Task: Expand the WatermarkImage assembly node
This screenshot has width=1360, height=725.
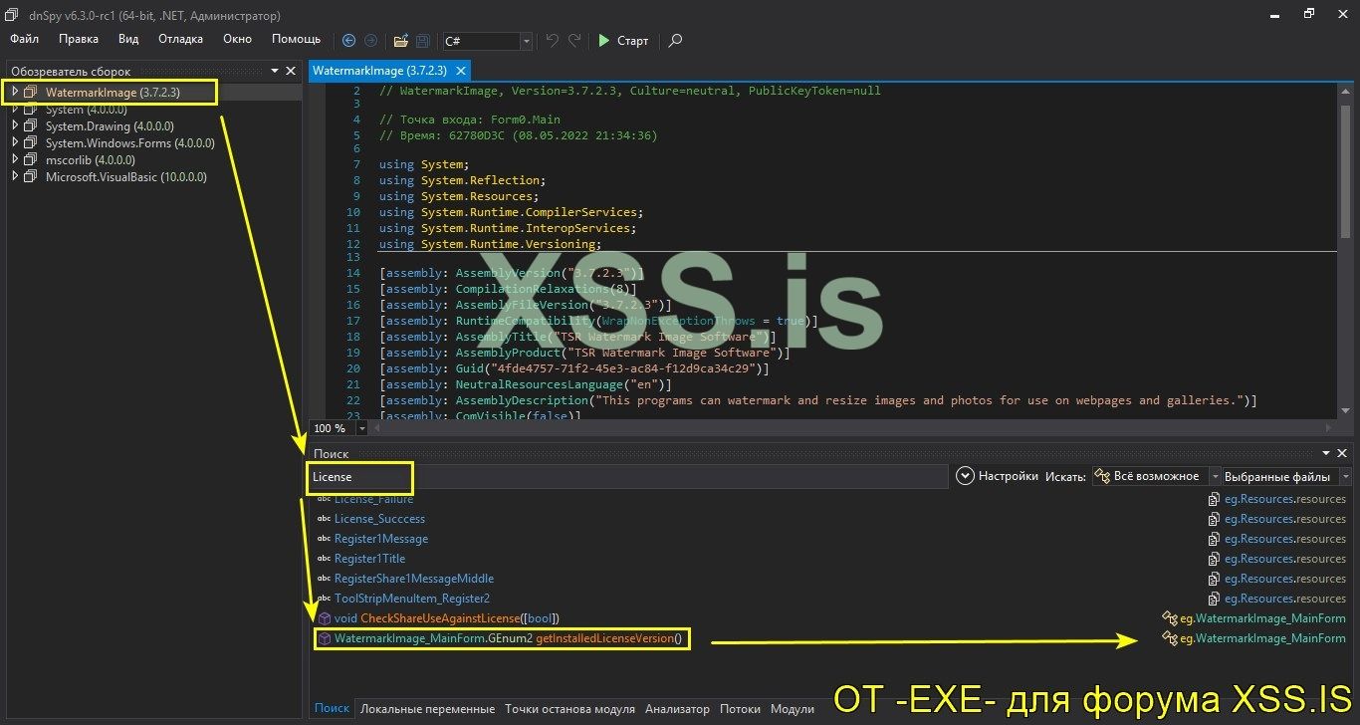Action: point(15,93)
